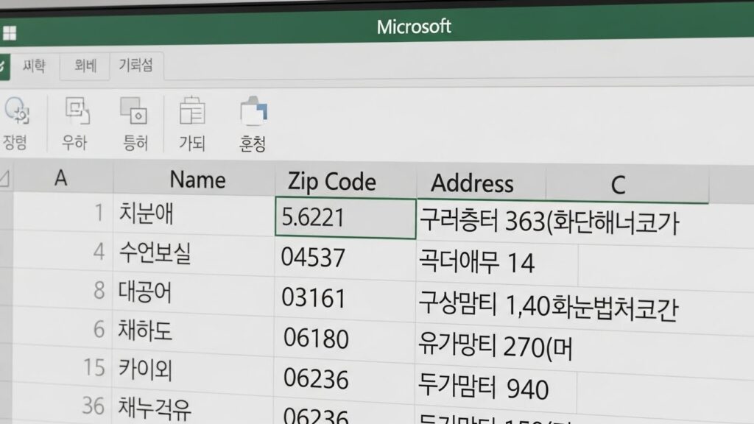The height and width of the screenshot is (424, 754).
Task: Click the window grid icon in title bar
Action: point(9,33)
